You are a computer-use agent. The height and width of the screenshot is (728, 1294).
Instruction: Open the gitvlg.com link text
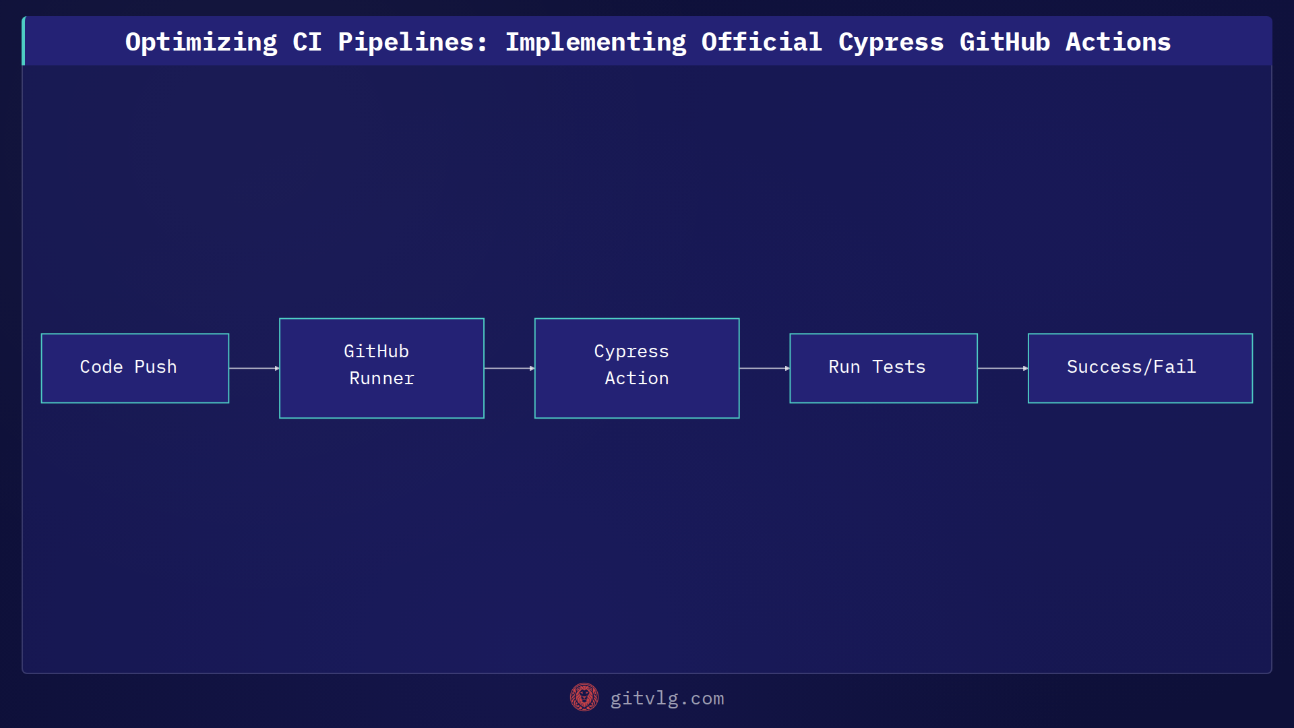point(667,698)
